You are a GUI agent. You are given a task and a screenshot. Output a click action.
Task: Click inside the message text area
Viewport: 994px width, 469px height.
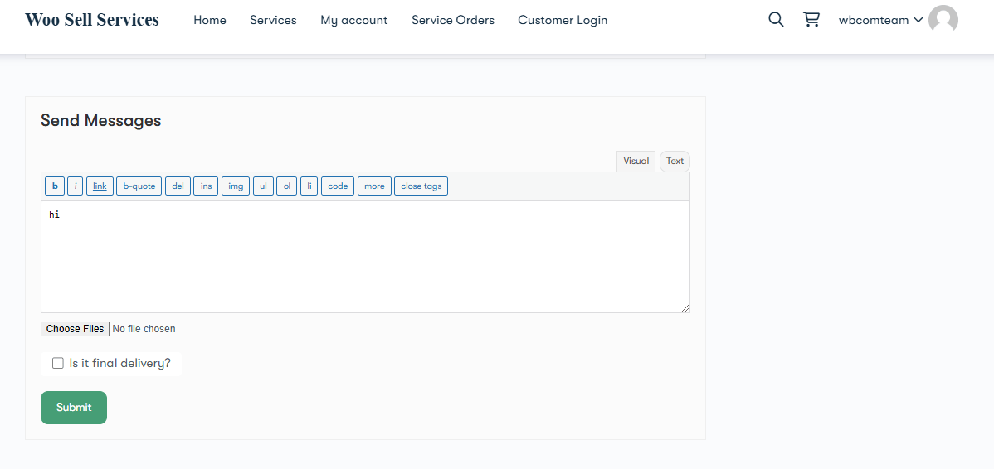tap(365, 257)
